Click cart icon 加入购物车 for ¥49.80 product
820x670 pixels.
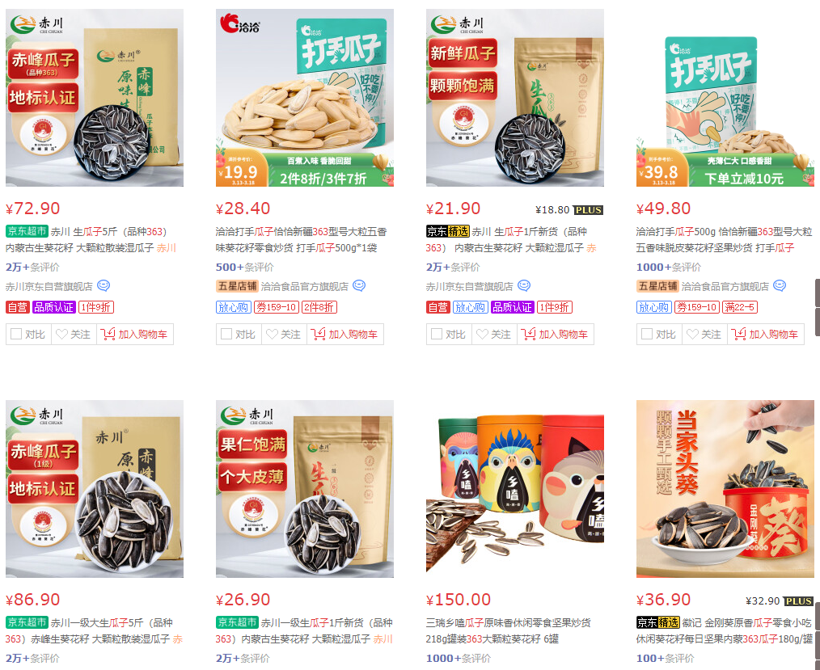click(x=738, y=334)
